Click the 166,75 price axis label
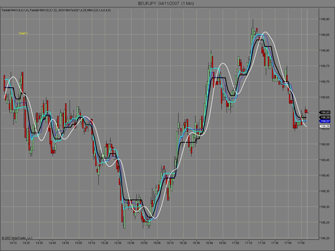Image resolution: width=335 pixels, height=251 pixels. click(x=325, y=66)
